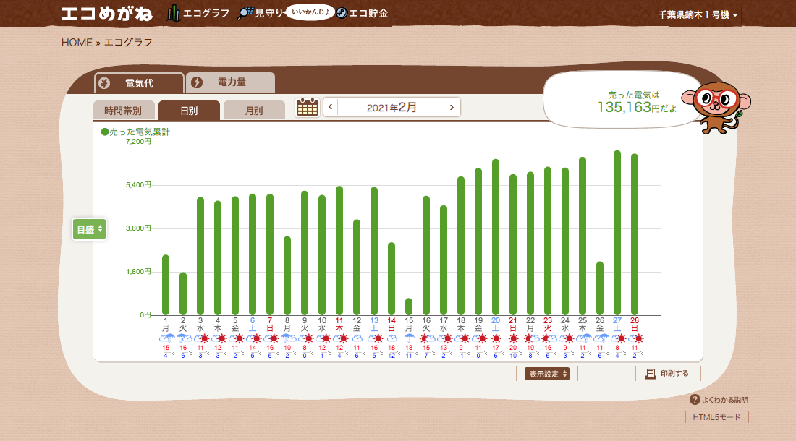This screenshot has width=796, height=441.
Task: Click the bar for day 20
Action: [x=496, y=237]
